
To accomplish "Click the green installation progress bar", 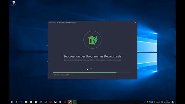I will coord(92,73).
